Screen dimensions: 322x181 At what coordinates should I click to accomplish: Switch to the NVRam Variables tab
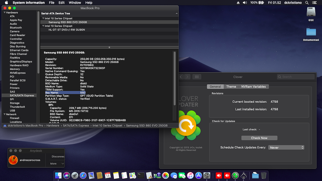[x=253, y=86]
